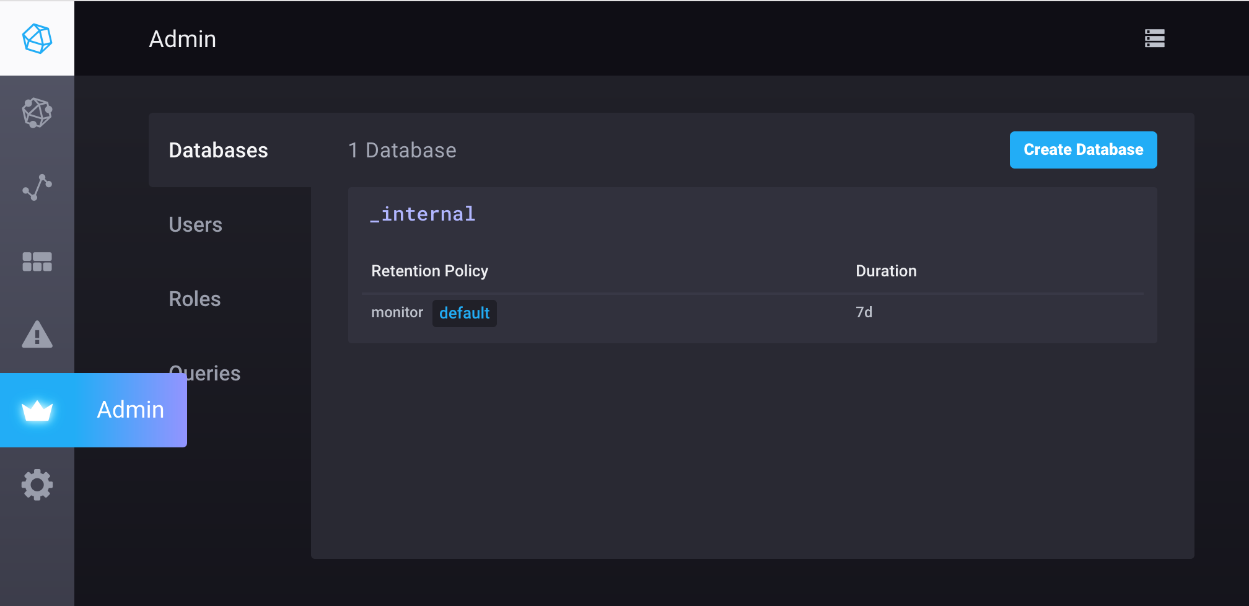Click the Retention Policy column header
The height and width of the screenshot is (606, 1249).
point(429,271)
